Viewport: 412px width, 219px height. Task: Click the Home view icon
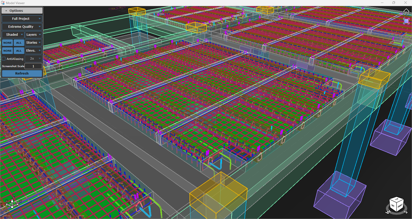pyautogui.click(x=406, y=12)
